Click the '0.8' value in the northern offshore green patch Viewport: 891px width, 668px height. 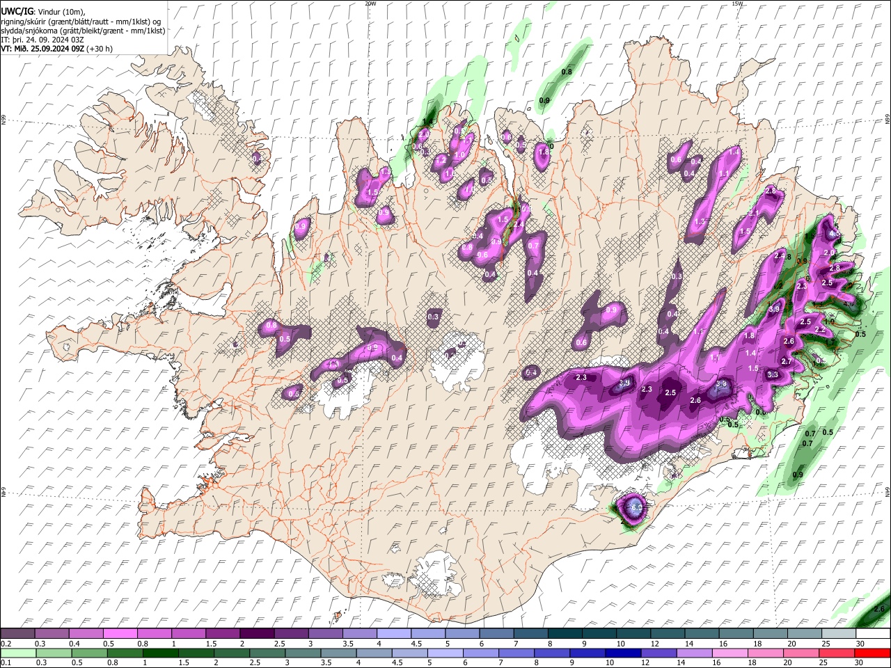pos(567,72)
